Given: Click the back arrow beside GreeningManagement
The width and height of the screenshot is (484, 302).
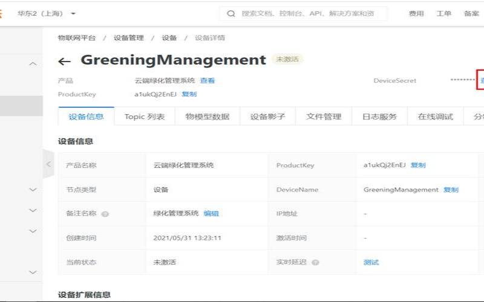Looking at the screenshot, I should [x=64, y=62].
